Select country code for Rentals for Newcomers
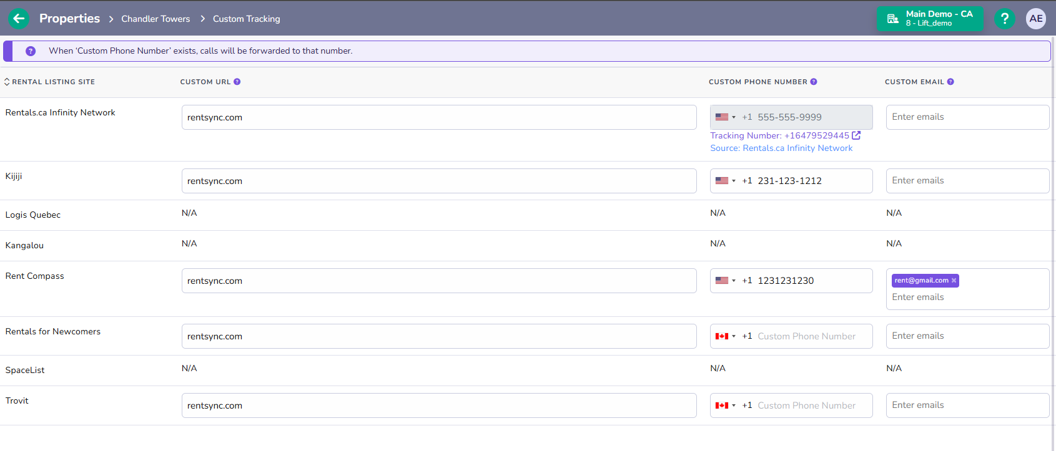The width and height of the screenshot is (1056, 451). click(x=725, y=336)
